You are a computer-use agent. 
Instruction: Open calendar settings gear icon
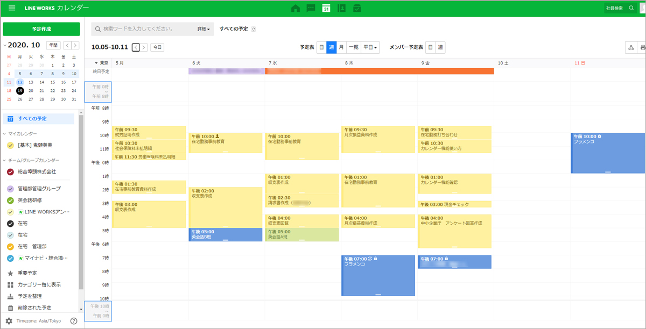pyautogui.click(x=9, y=321)
